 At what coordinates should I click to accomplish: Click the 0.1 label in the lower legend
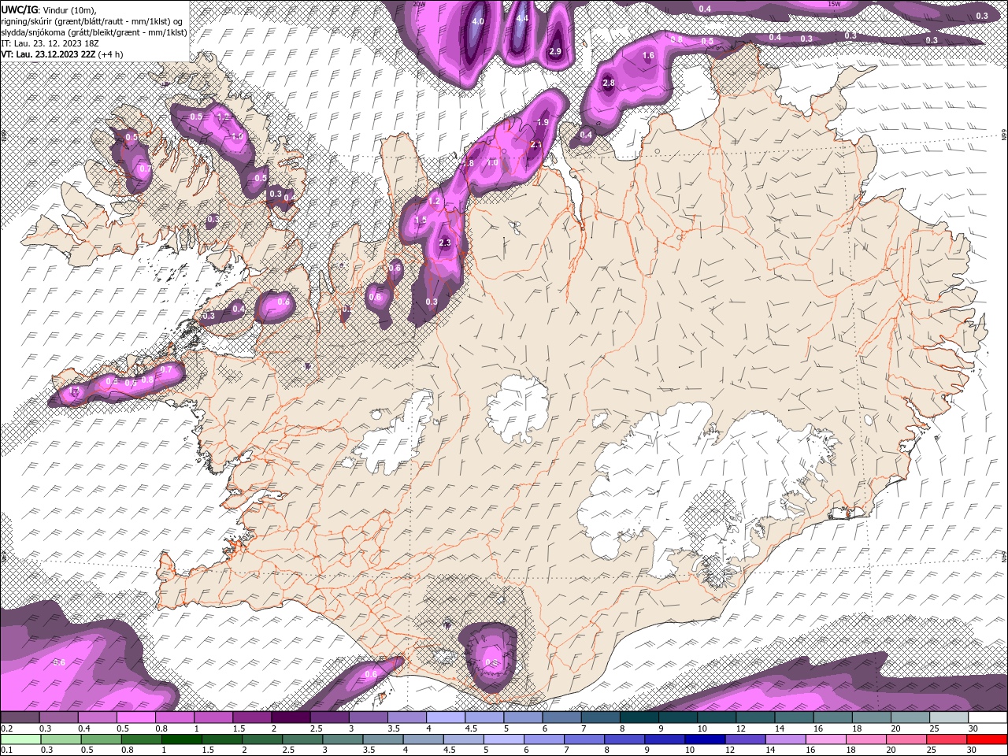(x=6, y=750)
